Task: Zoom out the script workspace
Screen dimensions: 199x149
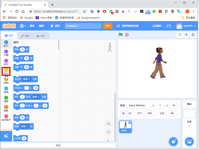Action: [x=108, y=132]
